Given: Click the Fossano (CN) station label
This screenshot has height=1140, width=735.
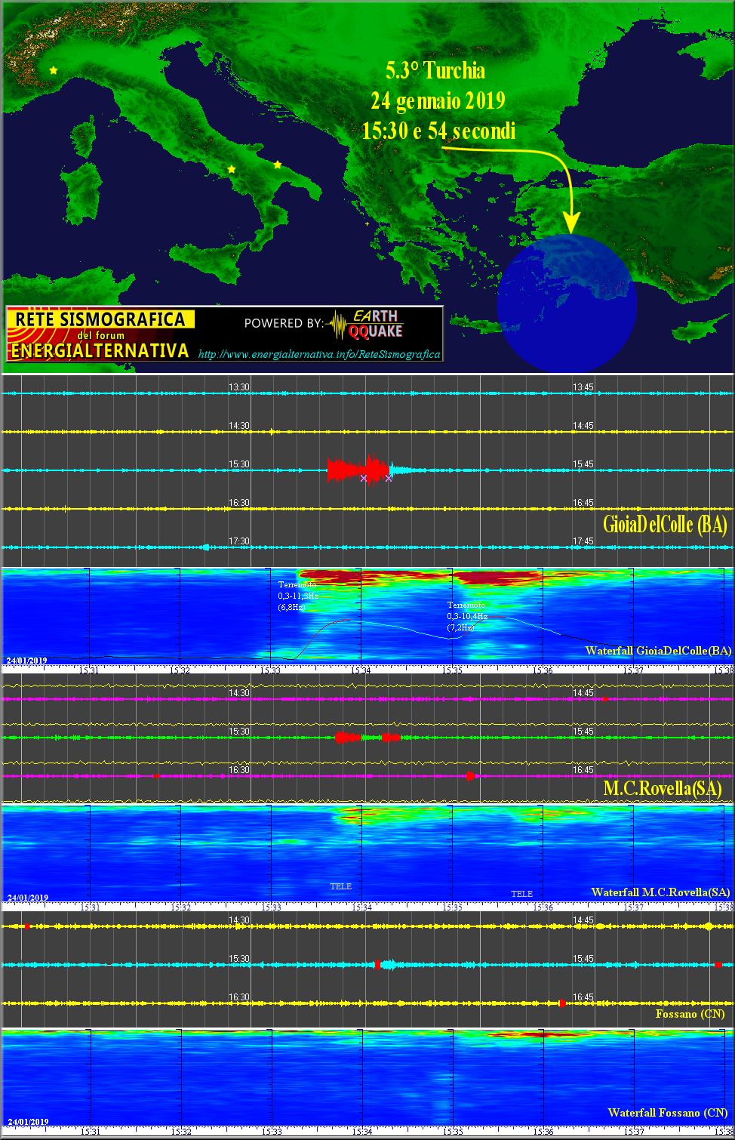Looking at the screenshot, I should [x=690, y=1014].
